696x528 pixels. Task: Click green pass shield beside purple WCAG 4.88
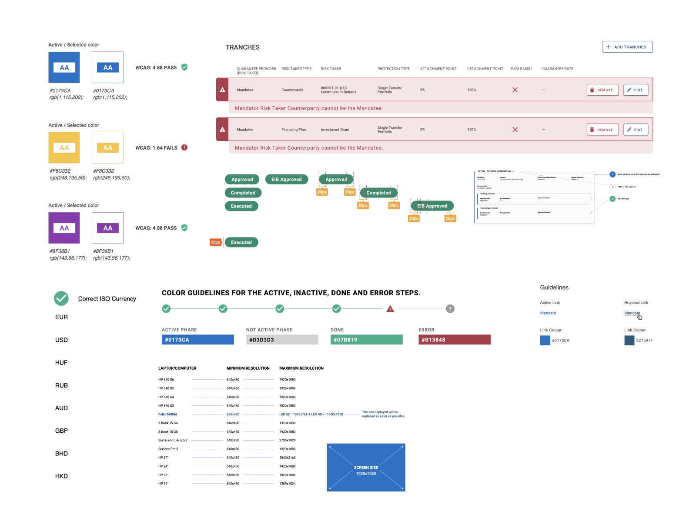point(184,228)
